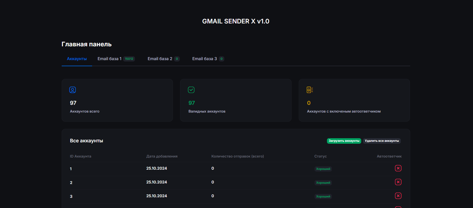
Task: Switch to the Аккаунты tab
Action: 77,59
